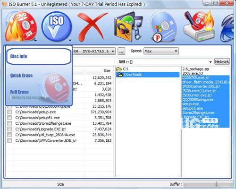Click the music headphones media icon
The image size is (236, 189).
(x=128, y=26)
